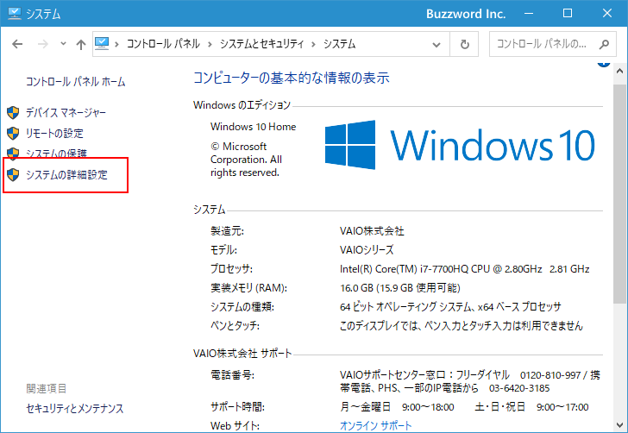Click the VAIOシリーズ model value
Image resolution: width=628 pixels, height=433 pixels.
point(367,250)
